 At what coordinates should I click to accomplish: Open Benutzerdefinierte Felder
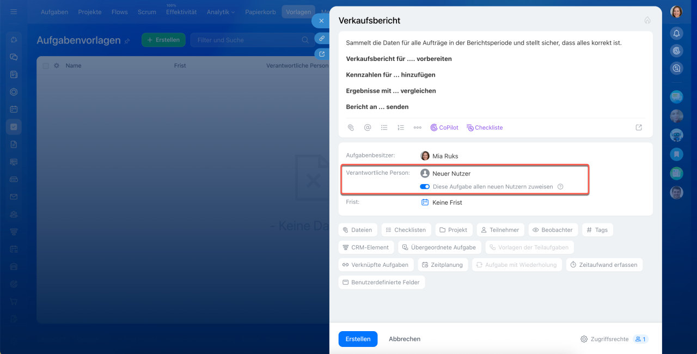click(382, 282)
